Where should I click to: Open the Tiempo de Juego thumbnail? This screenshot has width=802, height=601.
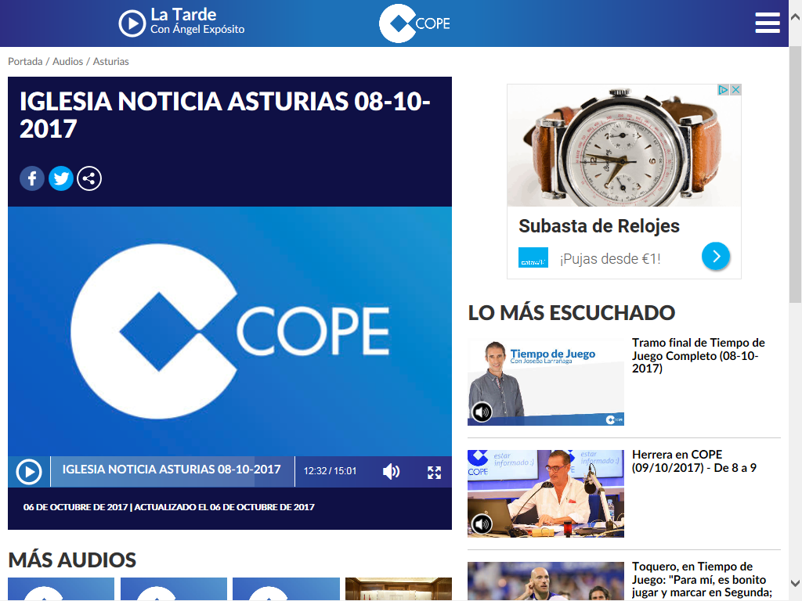tap(546, 382)
